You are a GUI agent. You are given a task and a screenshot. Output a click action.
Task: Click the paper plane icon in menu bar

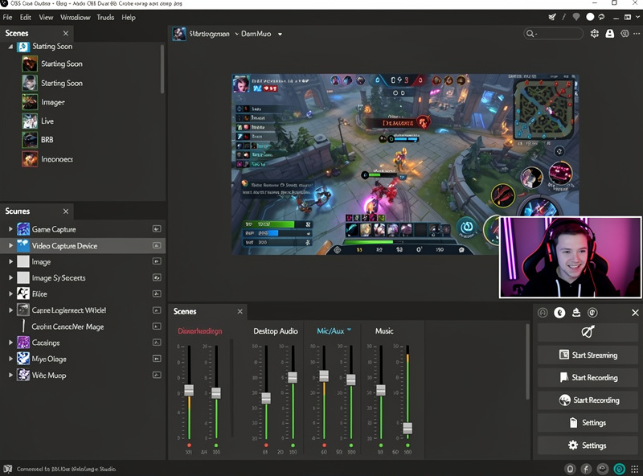point(552,17)
